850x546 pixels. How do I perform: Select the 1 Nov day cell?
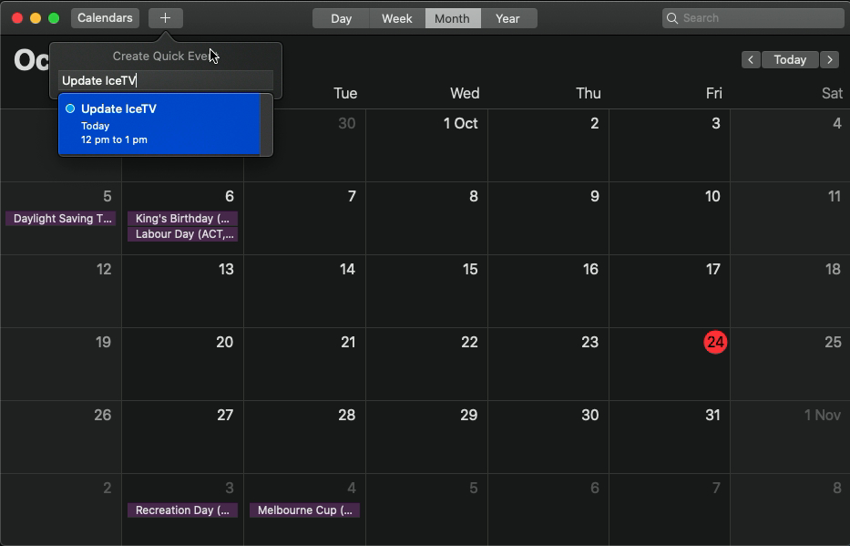click(x=791, y=437)
